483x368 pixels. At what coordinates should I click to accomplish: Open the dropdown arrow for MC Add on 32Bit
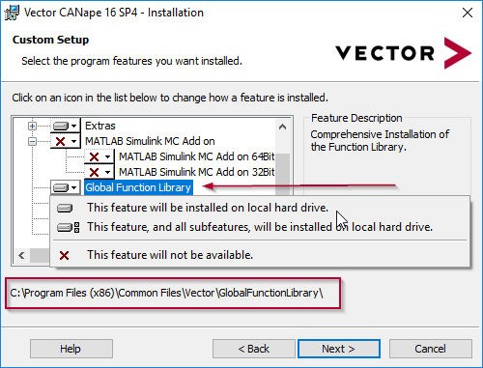107,172
